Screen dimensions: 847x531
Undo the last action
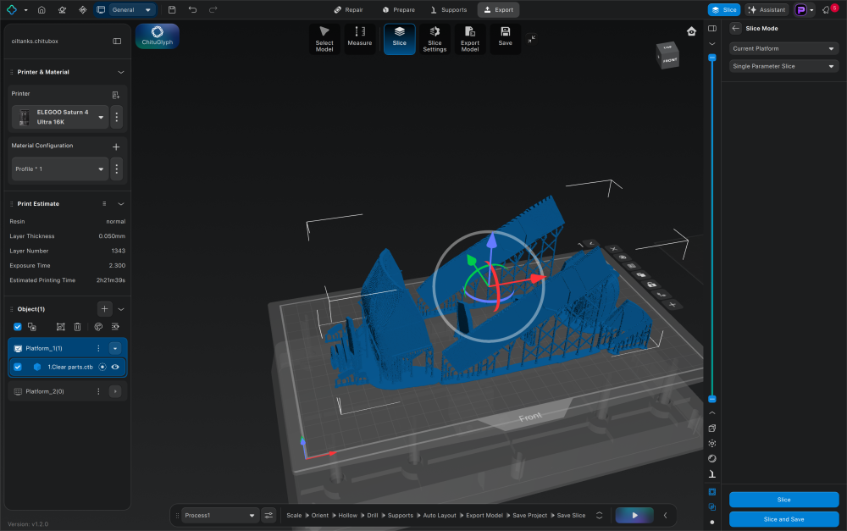pyautogui.click(x=192, y=9)
